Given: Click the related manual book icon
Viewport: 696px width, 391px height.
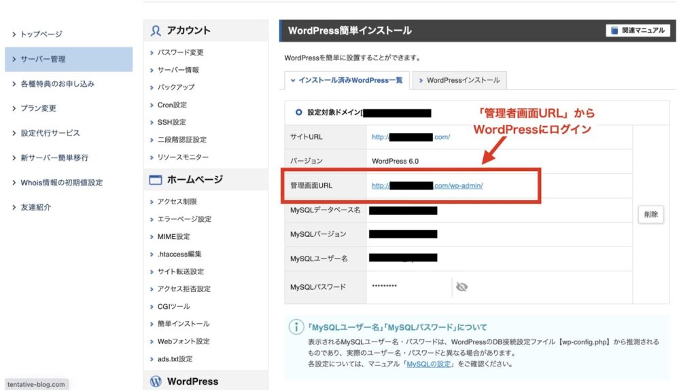Looking at the screenshot, I should click(x=614, y=31).
